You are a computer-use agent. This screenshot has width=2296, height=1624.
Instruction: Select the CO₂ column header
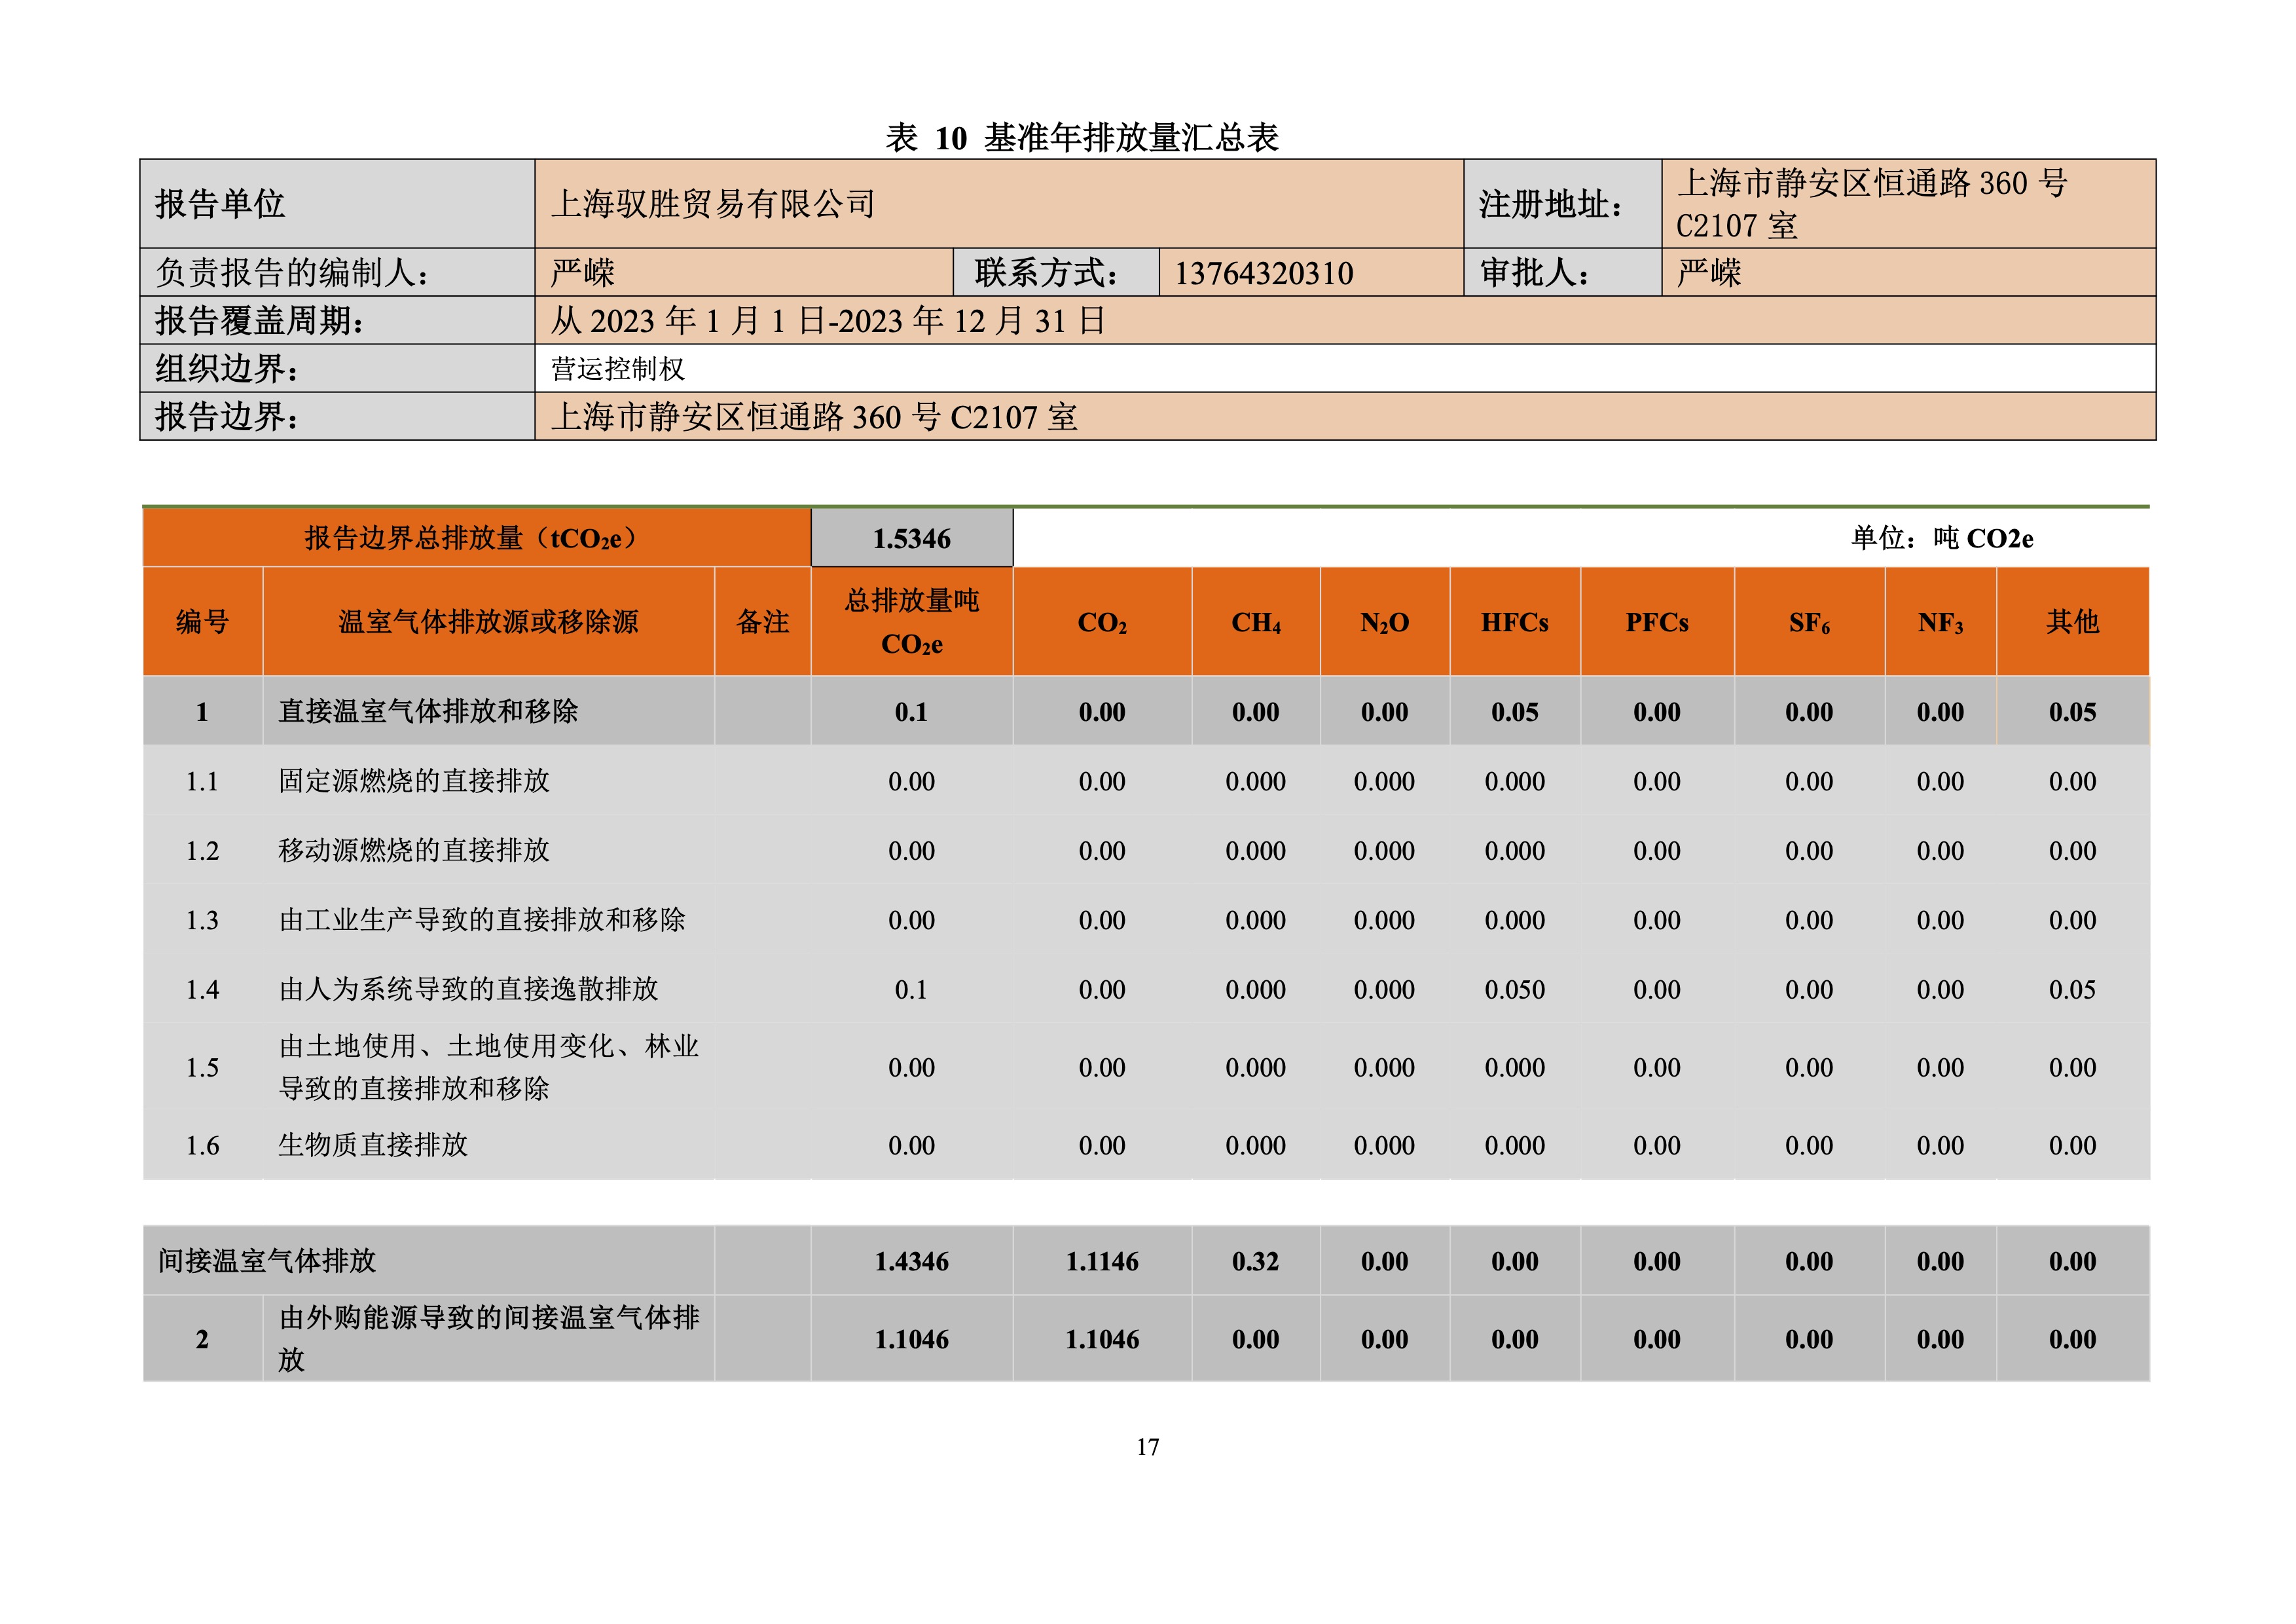(1102, 622)
